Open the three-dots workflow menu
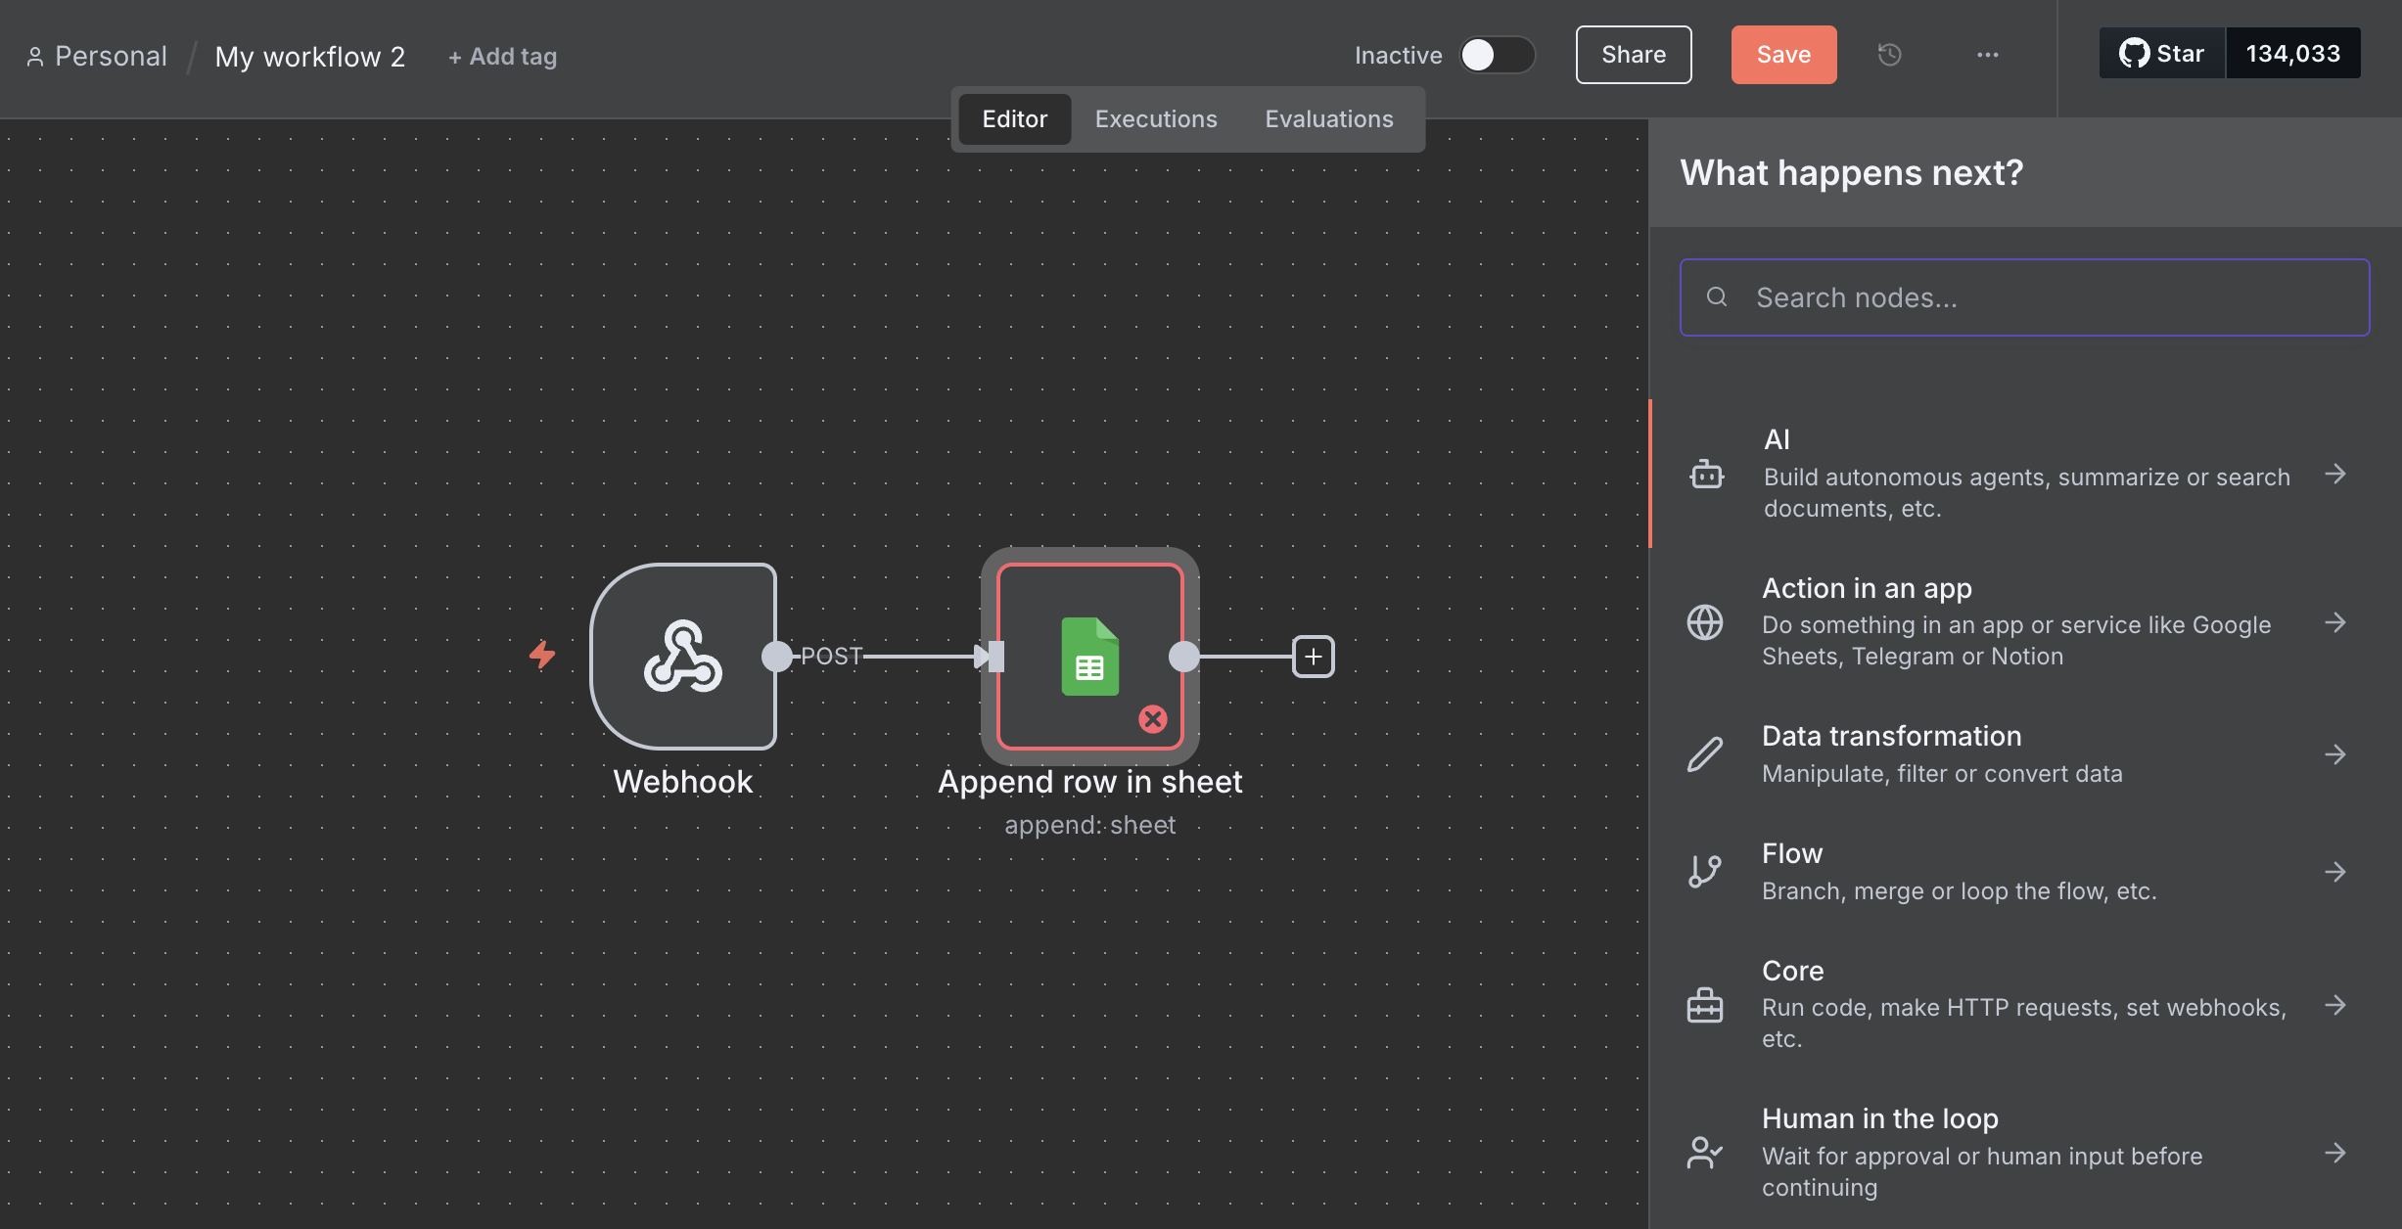The width and height of the screenshot is (2402, 1229). [x=1987, y=55]
